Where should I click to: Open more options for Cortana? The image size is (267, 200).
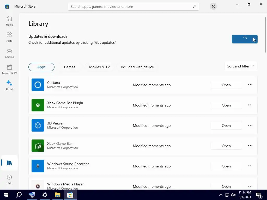coord(250,85)
